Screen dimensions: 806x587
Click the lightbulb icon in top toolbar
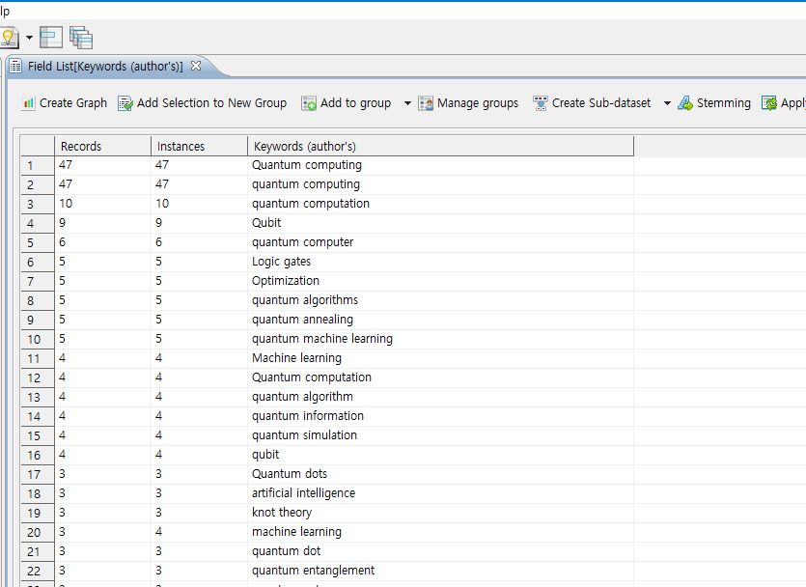pyautogui.click(x=9, y=38)
